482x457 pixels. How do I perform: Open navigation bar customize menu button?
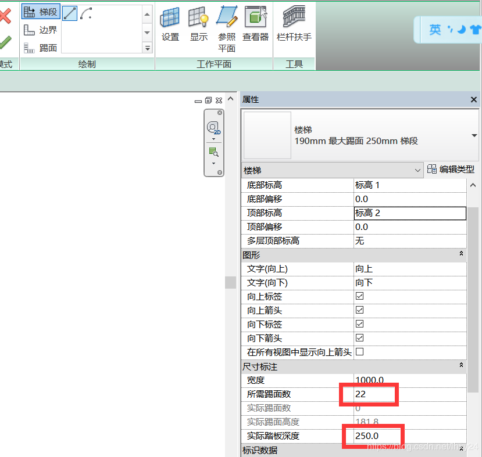tap(219, 172)
